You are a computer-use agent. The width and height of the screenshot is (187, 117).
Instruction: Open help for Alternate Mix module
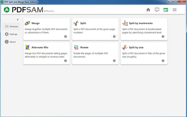[x=65, y=61]
